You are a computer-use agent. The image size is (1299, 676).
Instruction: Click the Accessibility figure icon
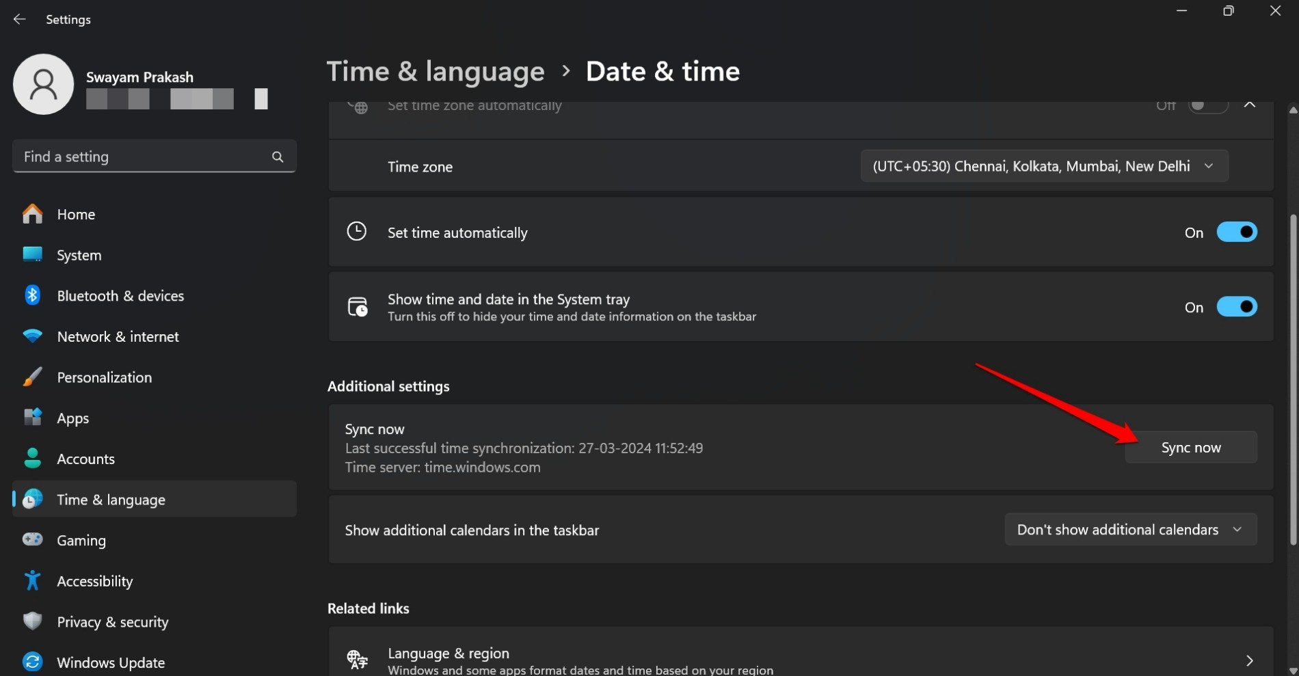32,581
